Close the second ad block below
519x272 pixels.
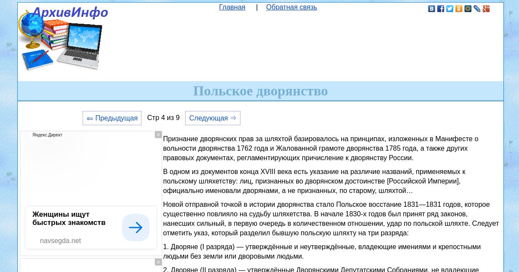pos(158,262)
